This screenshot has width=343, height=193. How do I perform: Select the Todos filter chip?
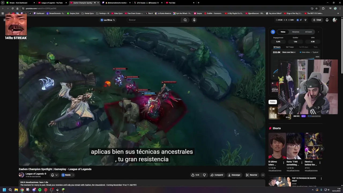click(x=273, y=102)
